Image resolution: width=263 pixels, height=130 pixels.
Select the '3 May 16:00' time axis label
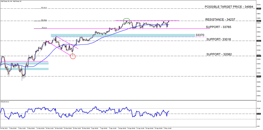(168, 129)
